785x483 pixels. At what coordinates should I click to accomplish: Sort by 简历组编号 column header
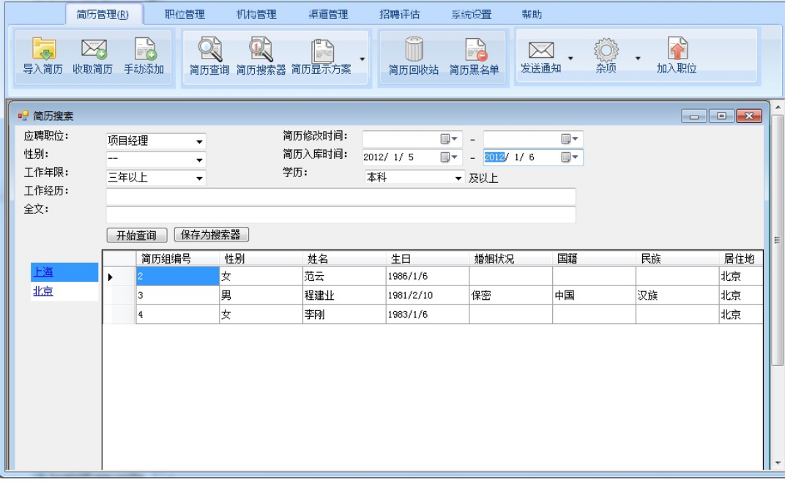178,259
